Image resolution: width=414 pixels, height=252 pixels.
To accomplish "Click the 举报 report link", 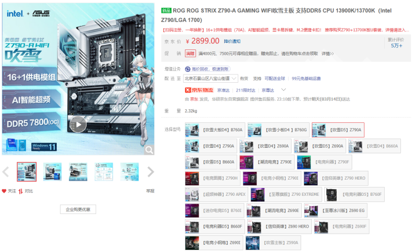I will click(x=150, y=191).
